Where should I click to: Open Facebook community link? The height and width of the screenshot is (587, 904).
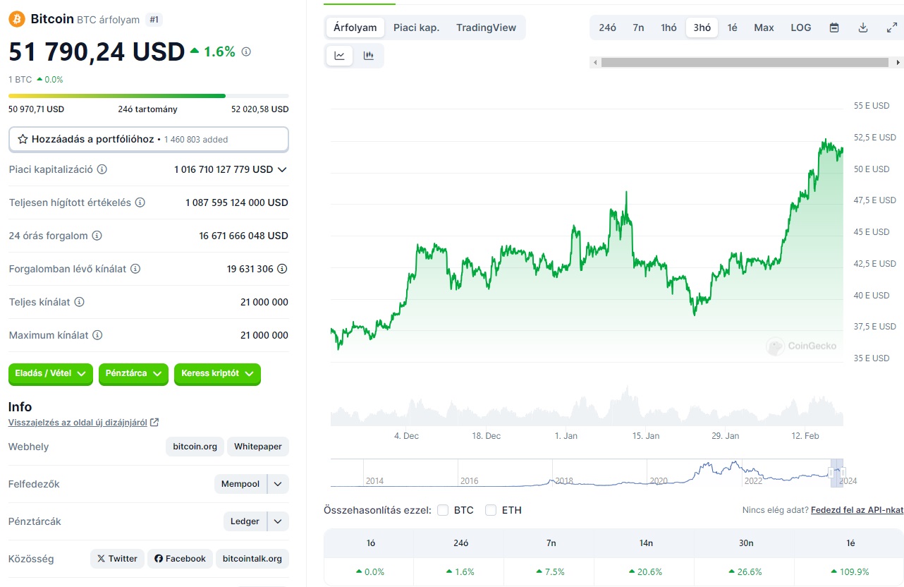(180, 559)
